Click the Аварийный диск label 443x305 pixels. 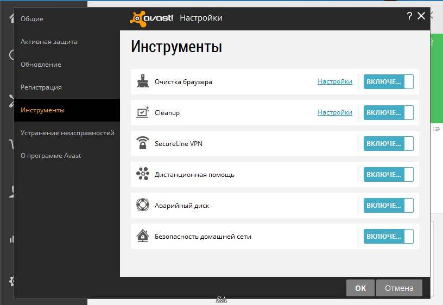[182, 206]
